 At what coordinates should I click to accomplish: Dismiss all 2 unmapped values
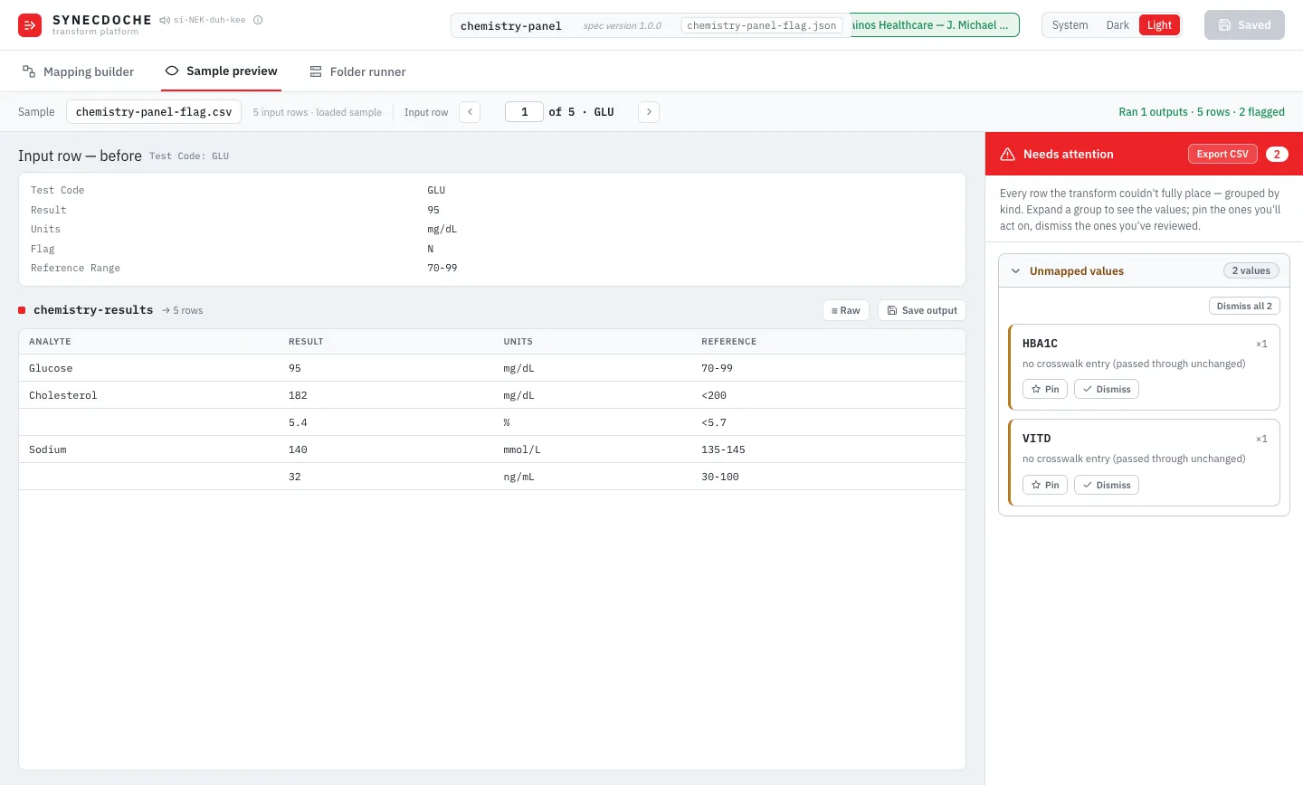click(x=1244, y=306)
